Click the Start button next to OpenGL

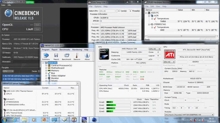pos(37,25)
